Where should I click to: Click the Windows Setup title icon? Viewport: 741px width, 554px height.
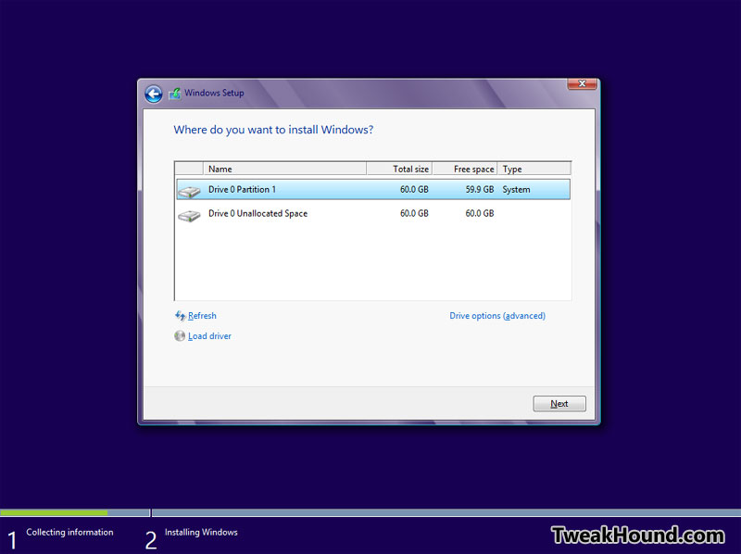click(174, 94)
